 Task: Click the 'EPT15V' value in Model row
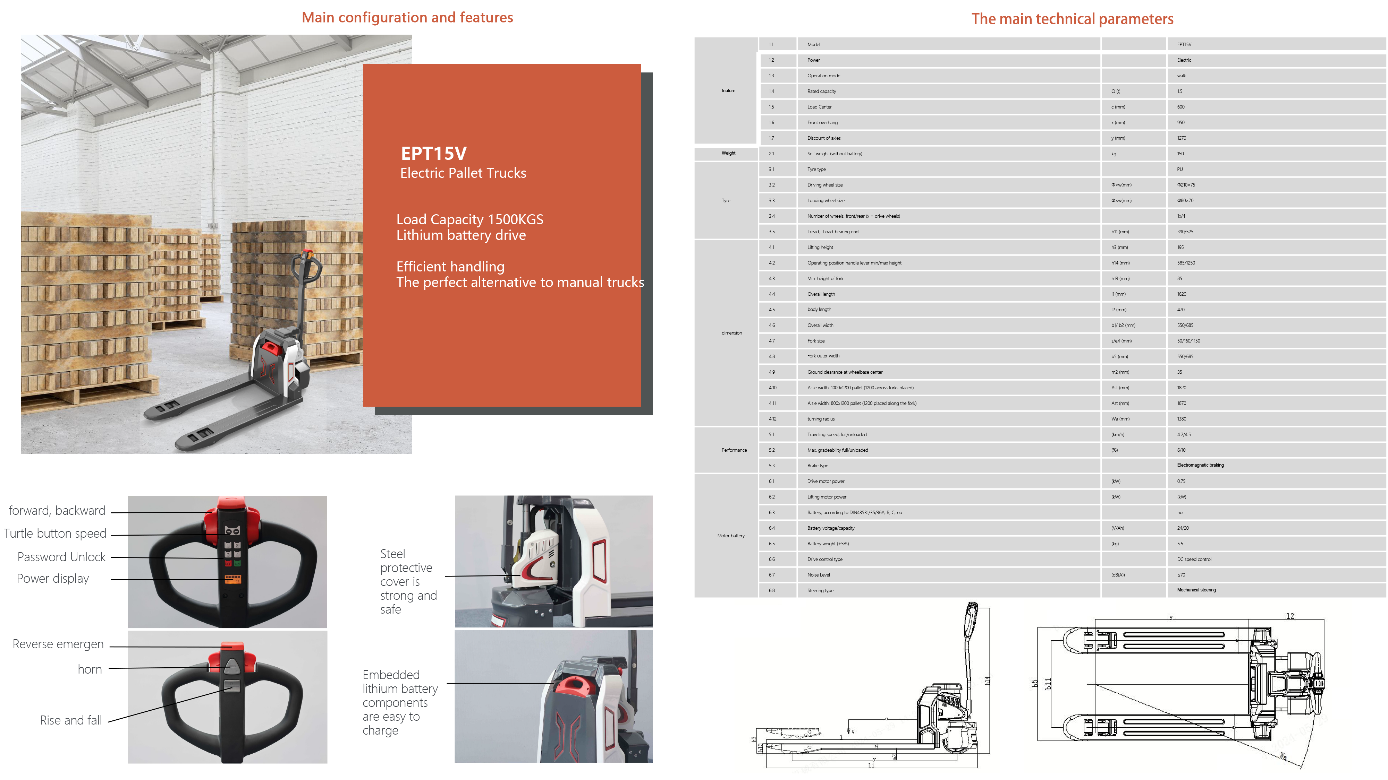tap(1184, 45)
